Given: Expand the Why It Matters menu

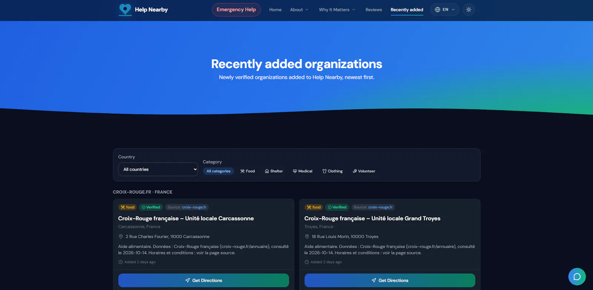Looking at the screenshot, I should click(337, 10).
